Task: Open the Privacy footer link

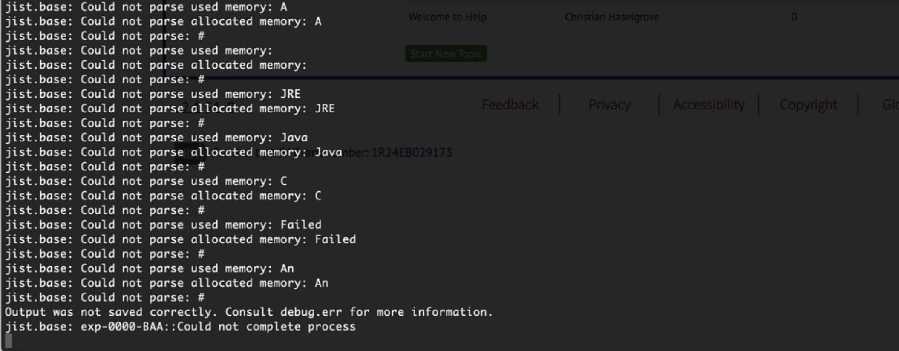Action: (609, 105)
